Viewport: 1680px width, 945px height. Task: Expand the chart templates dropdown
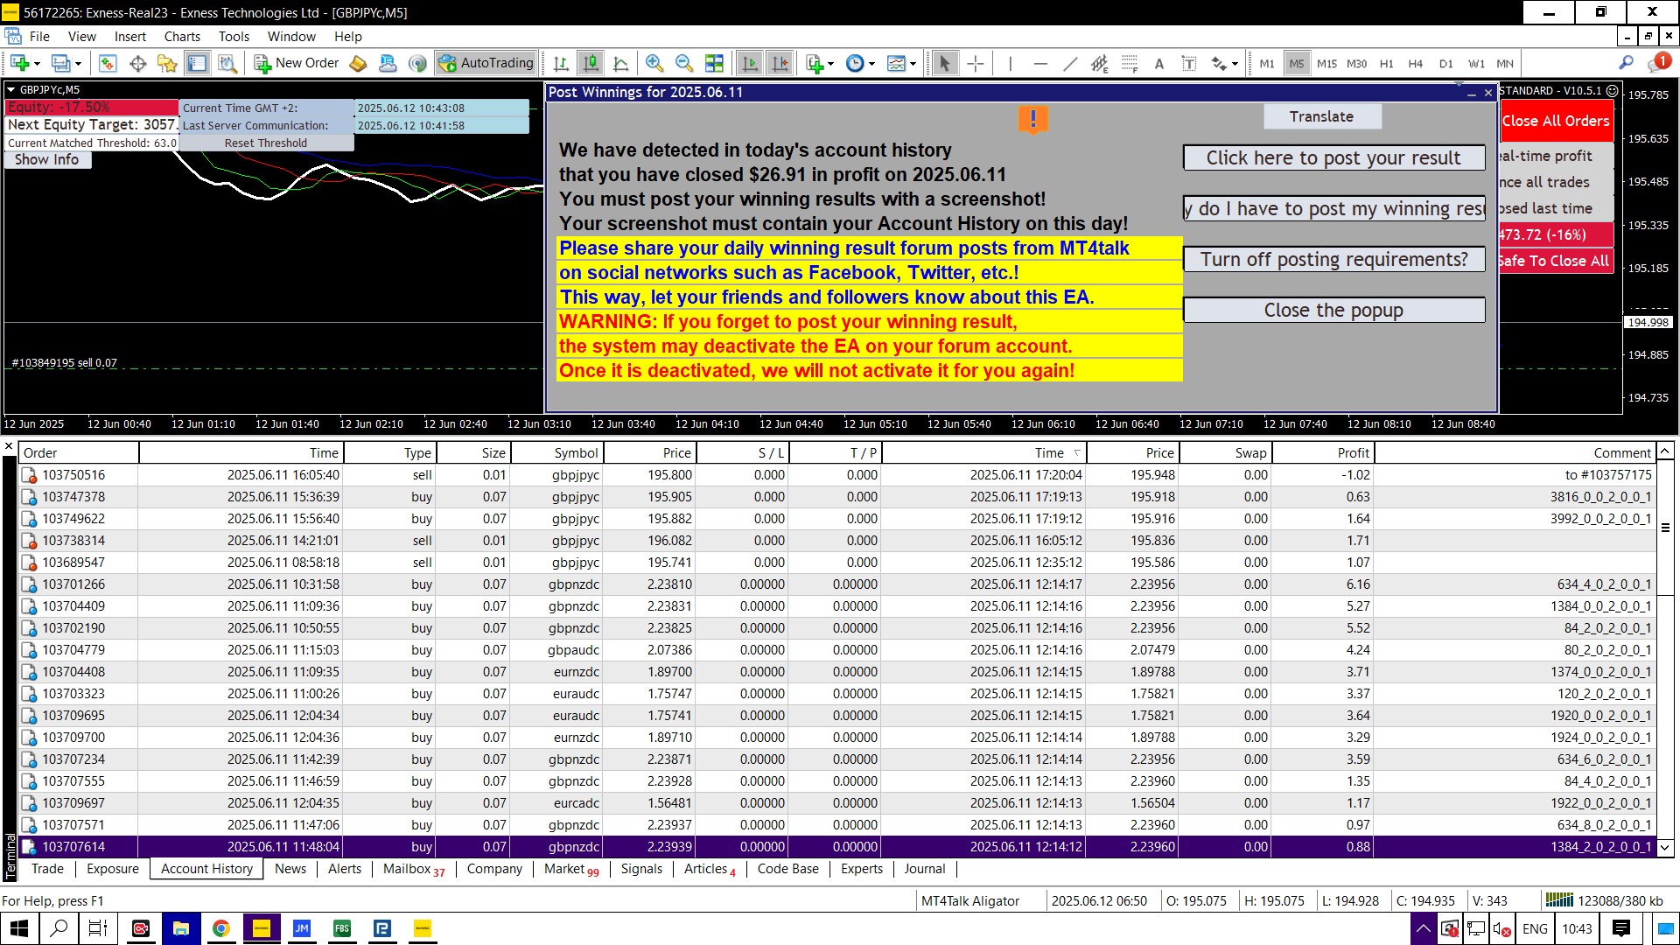coord(913,64)
